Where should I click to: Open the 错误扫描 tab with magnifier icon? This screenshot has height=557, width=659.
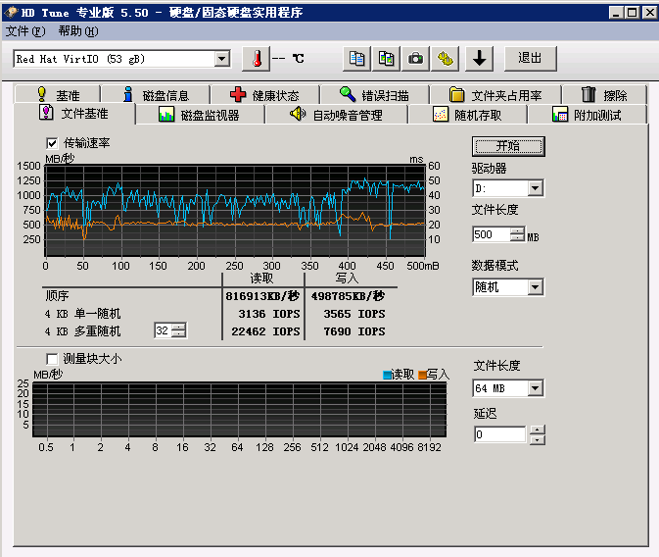point(372,95)
